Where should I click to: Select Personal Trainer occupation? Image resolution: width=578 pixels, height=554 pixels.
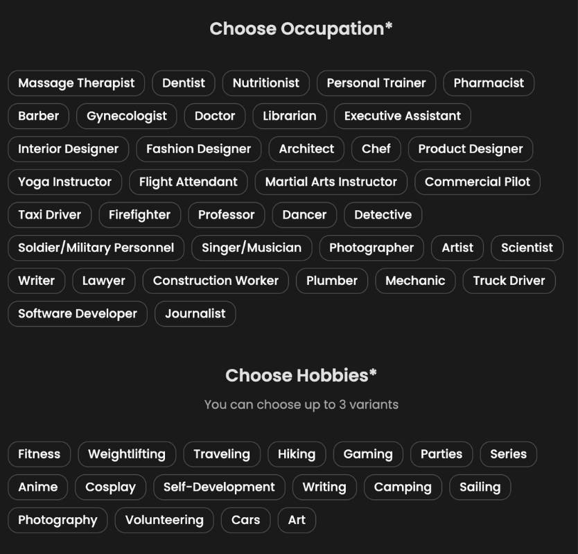click(x=376, y=83)
